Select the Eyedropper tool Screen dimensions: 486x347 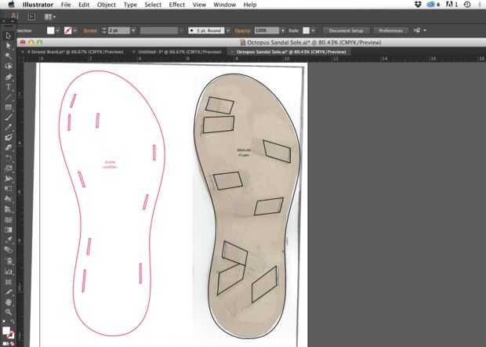point(9,240)
